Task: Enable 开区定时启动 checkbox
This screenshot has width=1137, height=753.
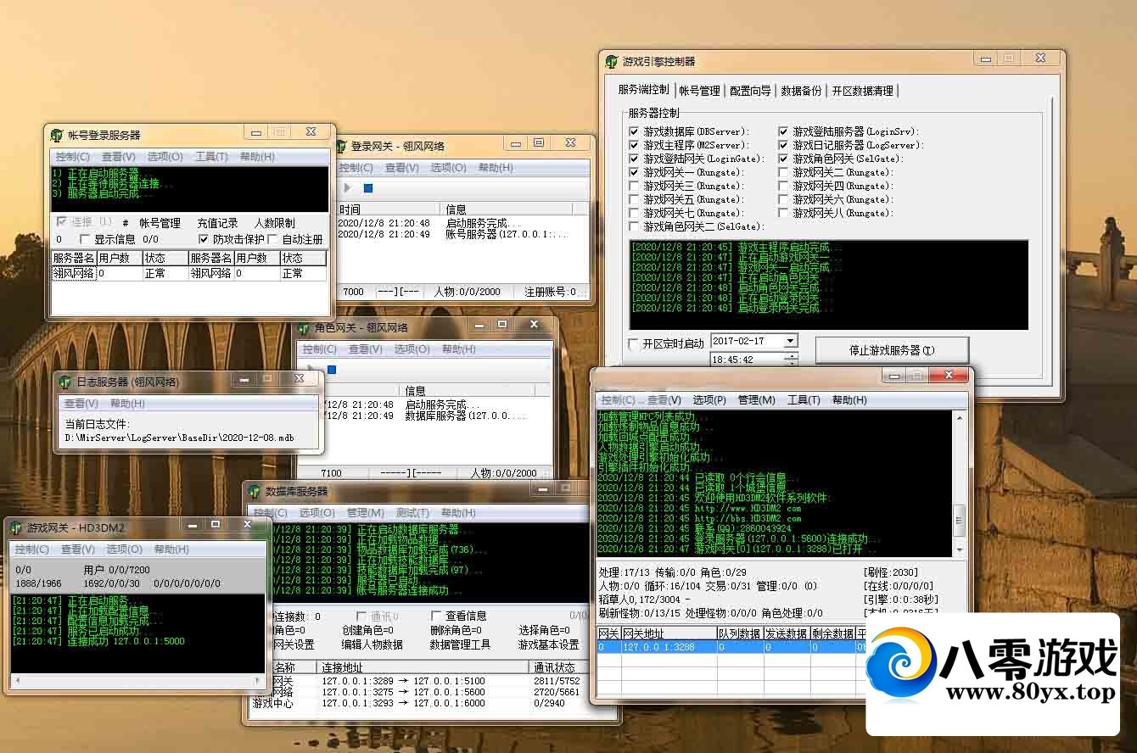Action: 633,344
